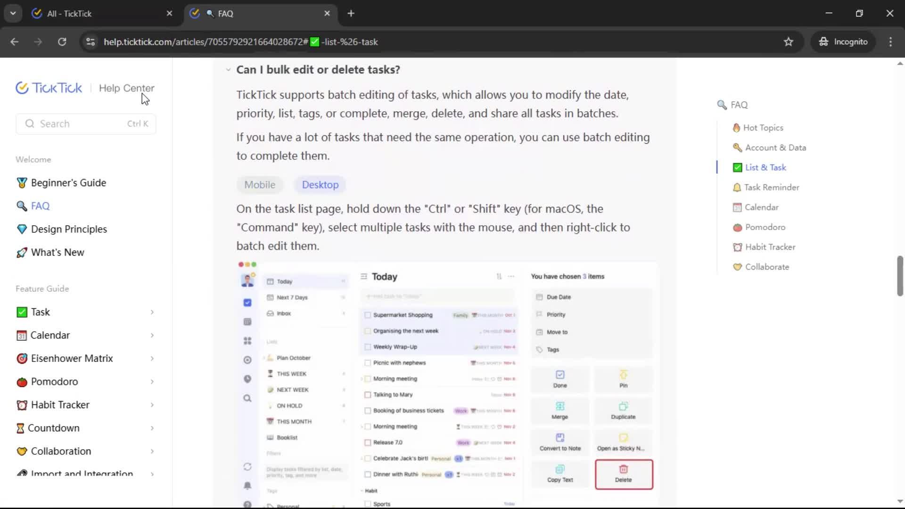Open What's New page

[58, 253]
